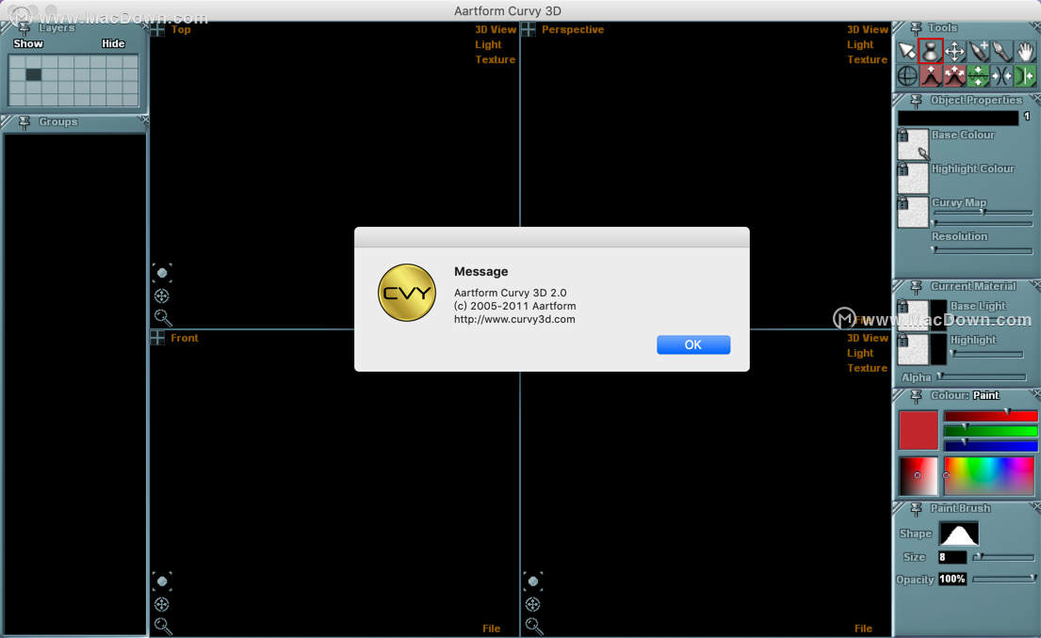This screenshot has width=1041, height=638.
Task: Click magnifier zoom icon in Top view
Action: (x=163, y=318)
